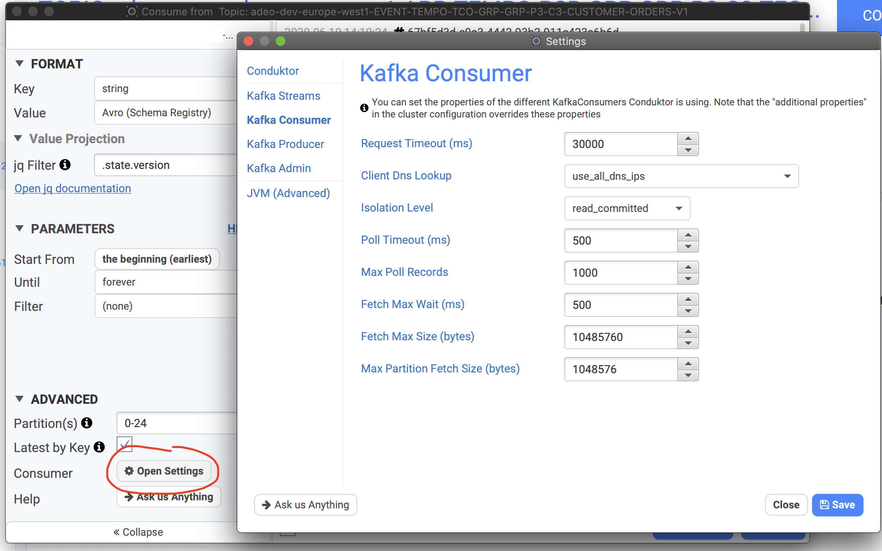Collapse the consumer side panel
Viewport: 882px width, 551px height.
click(138, 532)
